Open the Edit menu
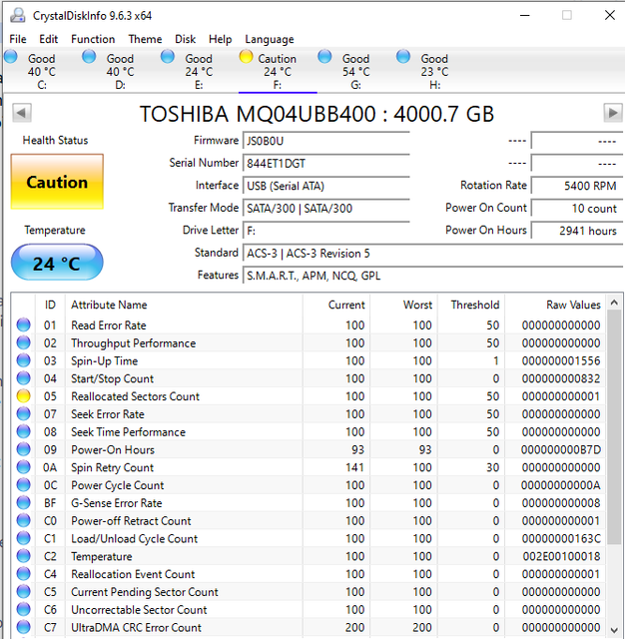Viewport: 625px width, 639px height. click(x=48, y=39)
